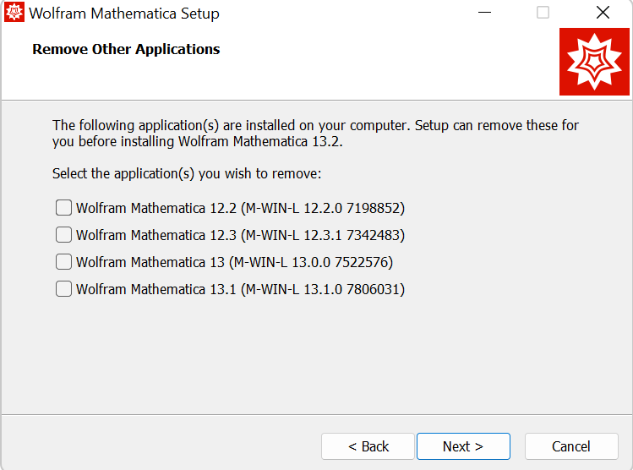Enable removal of Wolfram Mathematica 13 (13.0.0)
Image resolution: width=633 pixels, height=470 pixels.
coord(63,262)
